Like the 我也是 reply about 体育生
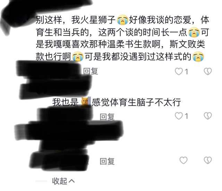The image size is (222, 191). tap(179, 116)
